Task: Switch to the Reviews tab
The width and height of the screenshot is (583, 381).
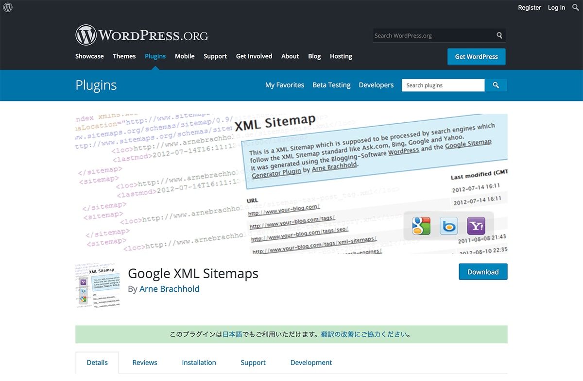Action: 145,363
